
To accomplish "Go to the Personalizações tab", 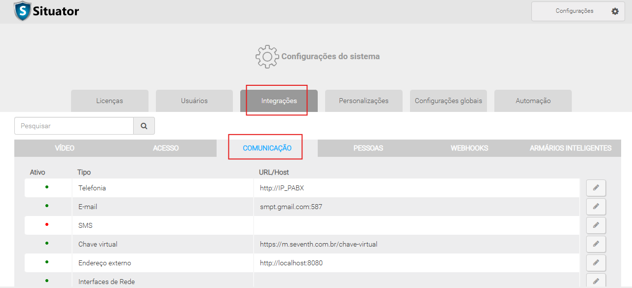I will [364, 101].
